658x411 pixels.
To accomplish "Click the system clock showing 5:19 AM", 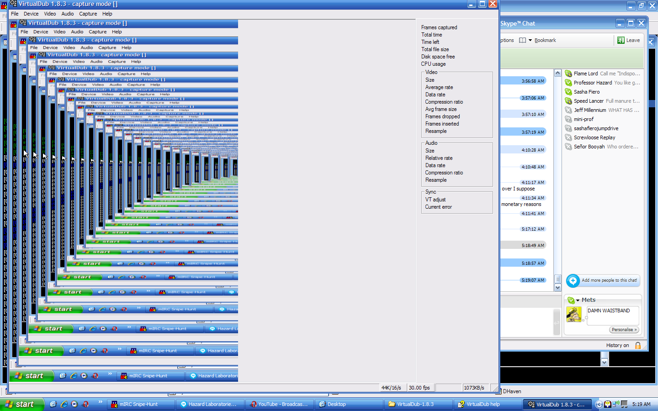I will pyautogui.click(x=641, y=404).
